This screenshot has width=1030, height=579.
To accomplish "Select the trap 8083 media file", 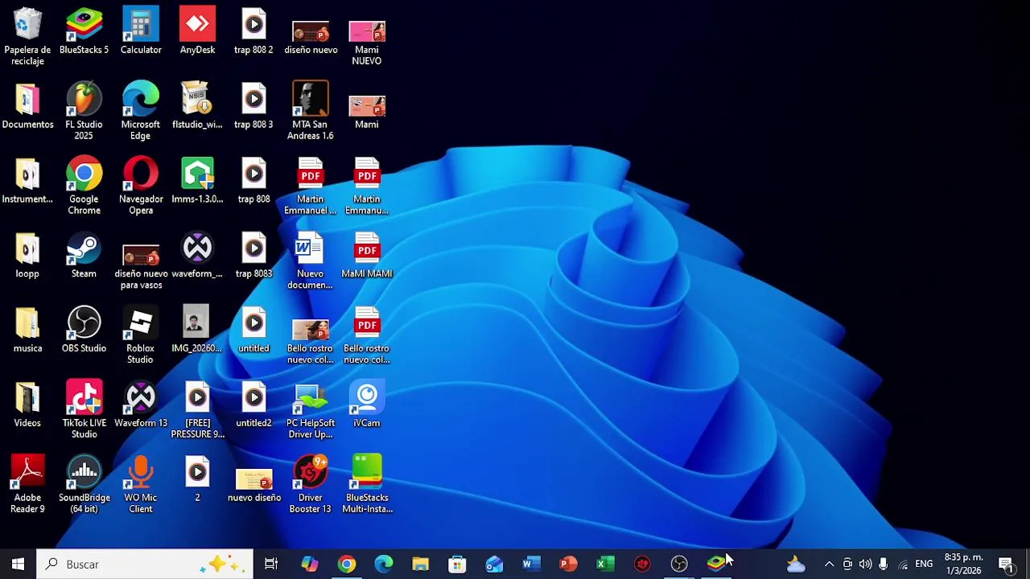I will (x=253, y=256).
